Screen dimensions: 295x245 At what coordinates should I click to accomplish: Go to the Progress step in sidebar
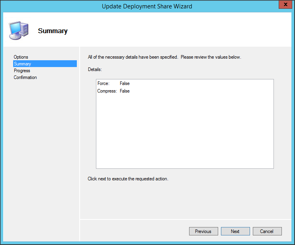22,71
